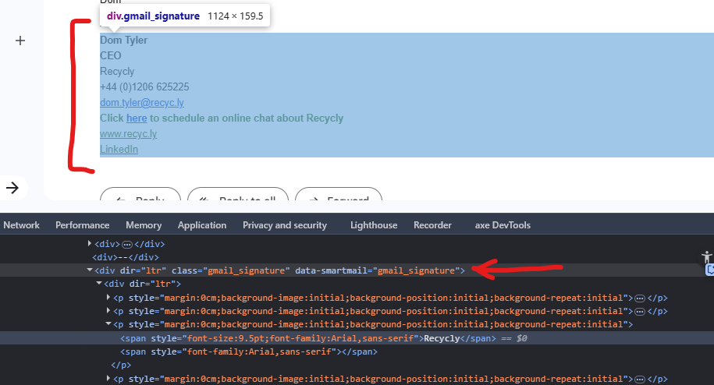This screenshot has height=385, width=714.
Task: Expand the second p margin:0cm node
Action: [x=108, y=311]
